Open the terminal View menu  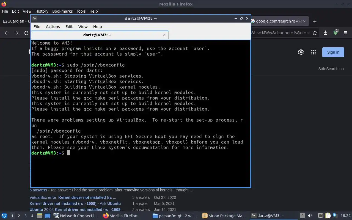click(x=83, y=27)
